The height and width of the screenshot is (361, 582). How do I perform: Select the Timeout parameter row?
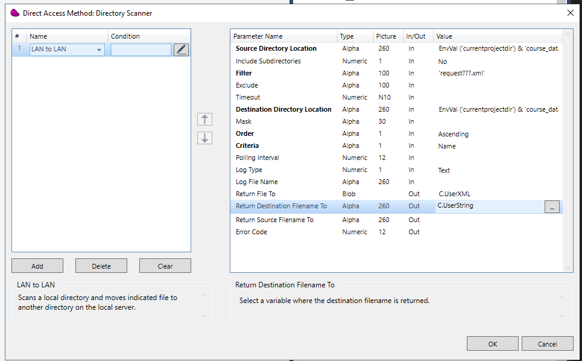396,97
